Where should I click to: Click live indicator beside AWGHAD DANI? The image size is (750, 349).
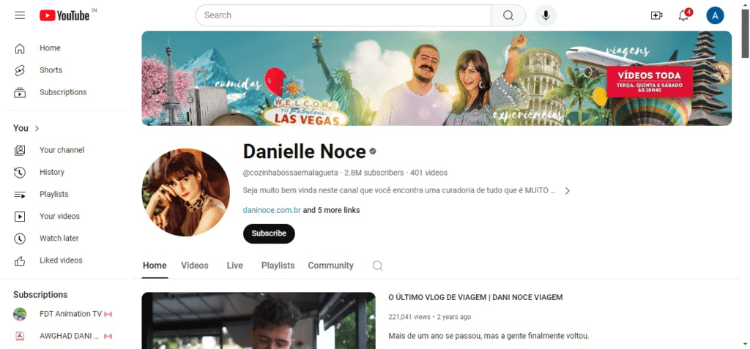(x=108, y=336)
